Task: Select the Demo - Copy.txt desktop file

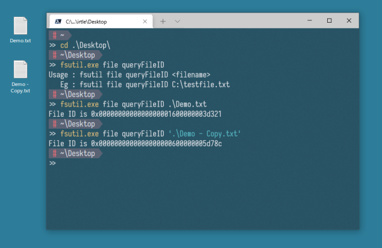Action: click(20, 77)
